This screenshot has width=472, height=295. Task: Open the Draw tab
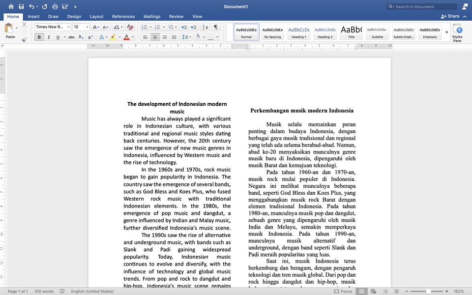[x=53, y=17]
